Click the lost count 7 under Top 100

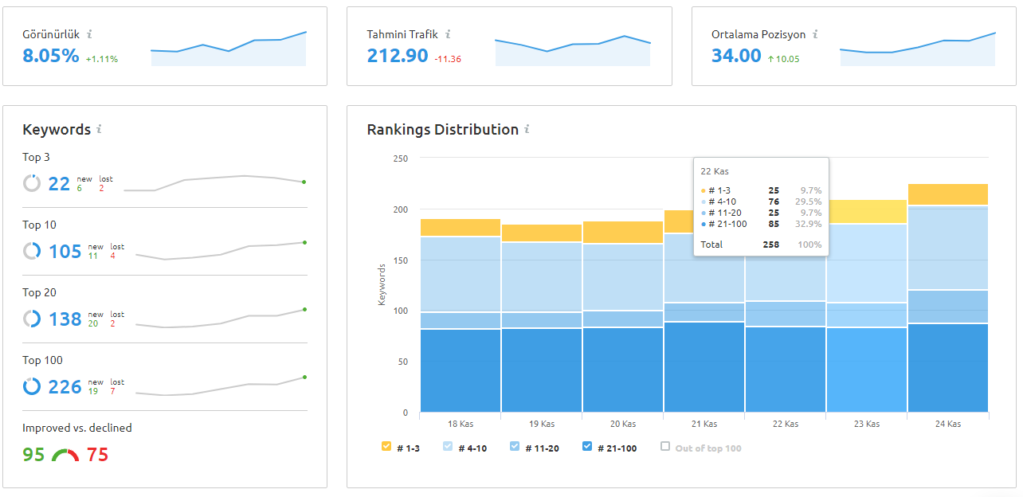[x=113, y=391]
